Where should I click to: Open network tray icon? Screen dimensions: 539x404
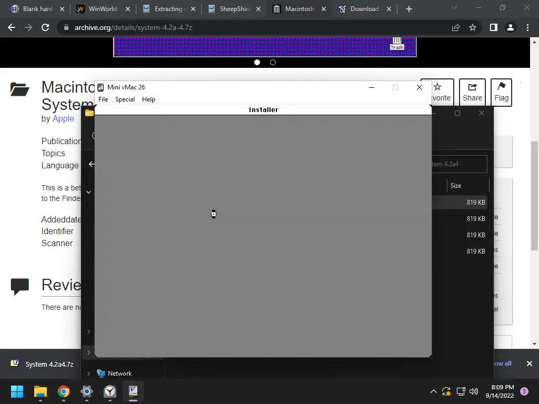tap(461, 391)
